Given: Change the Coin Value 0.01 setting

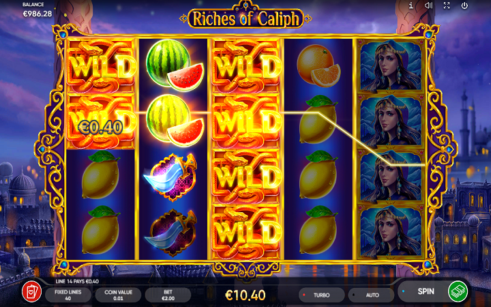Looking at the screenshot, I should (x=118, y=295).
